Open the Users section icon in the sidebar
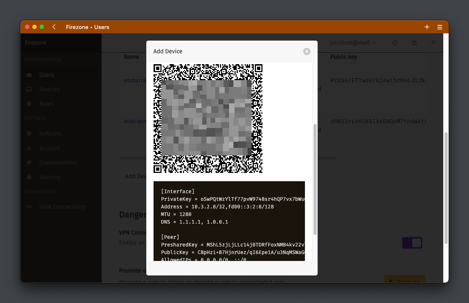Image resolution: width=469 pixels, height=303 pixels. coord(29,75)
